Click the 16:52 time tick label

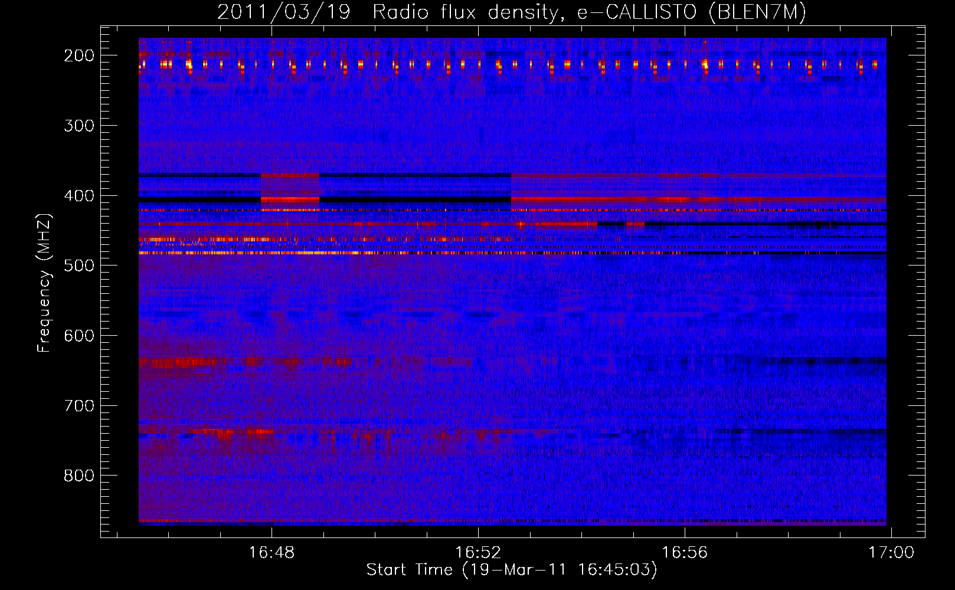[478, 552]
